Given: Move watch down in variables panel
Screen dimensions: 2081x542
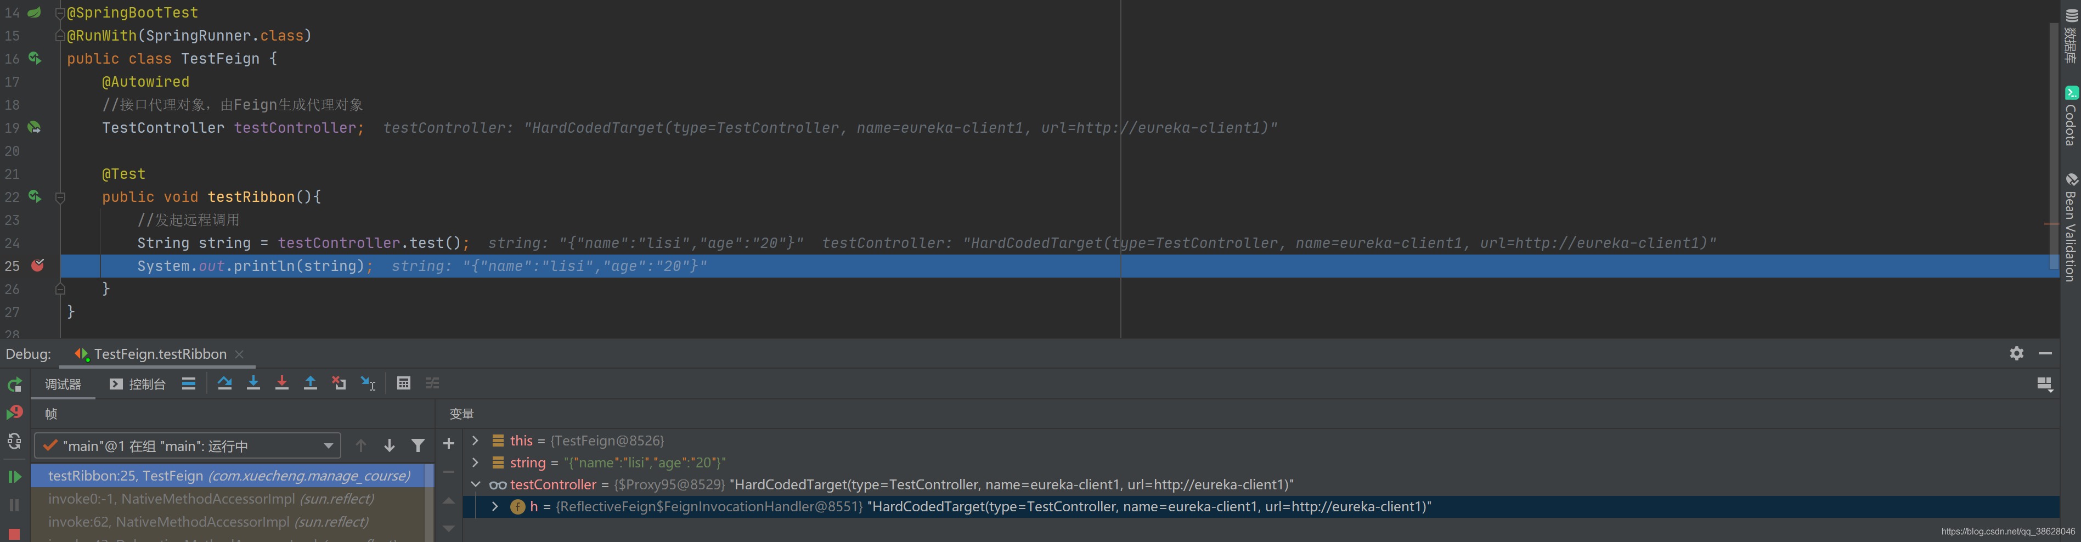Looking at the screenshot, I should (449, 528).
